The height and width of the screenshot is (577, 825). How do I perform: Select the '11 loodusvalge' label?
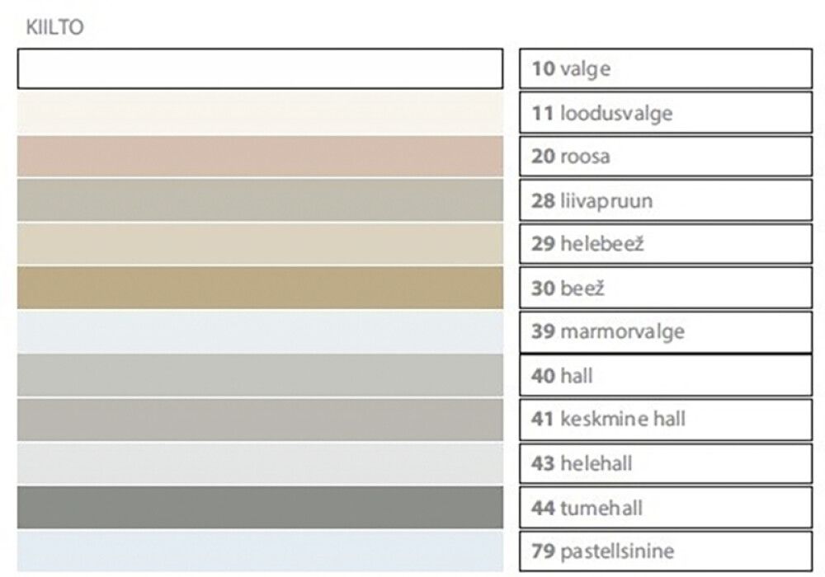point(665,113)
